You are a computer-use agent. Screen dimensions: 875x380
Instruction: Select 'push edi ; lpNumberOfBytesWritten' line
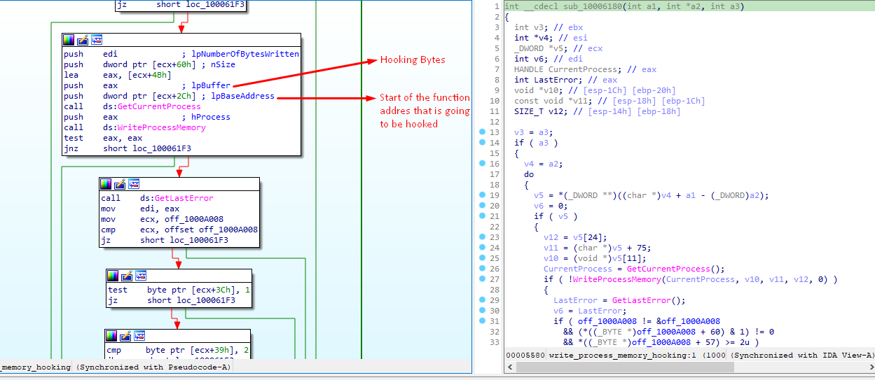(x=181, y=54)
